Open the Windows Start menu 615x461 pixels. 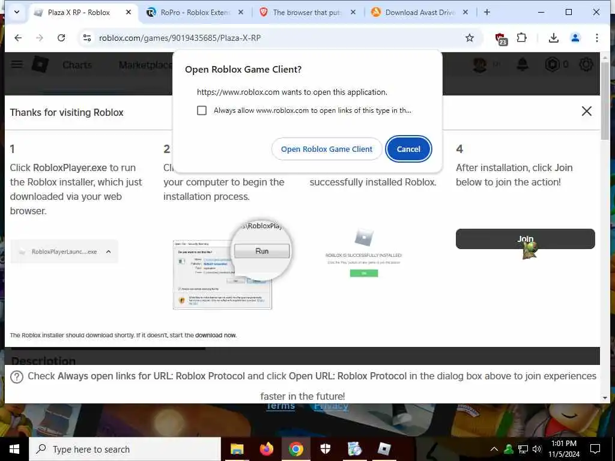[x=14, y=449]
